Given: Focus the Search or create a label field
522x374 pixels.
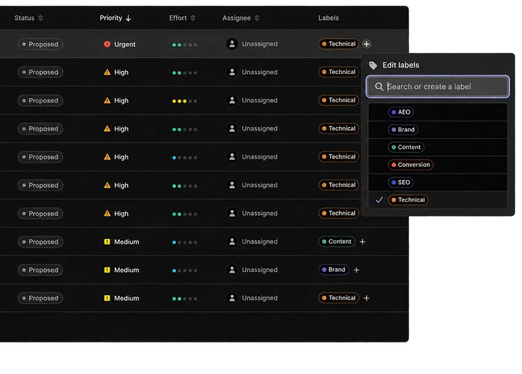Looking at the screenshot, I should pyautogui.click(x=437, y=87).
